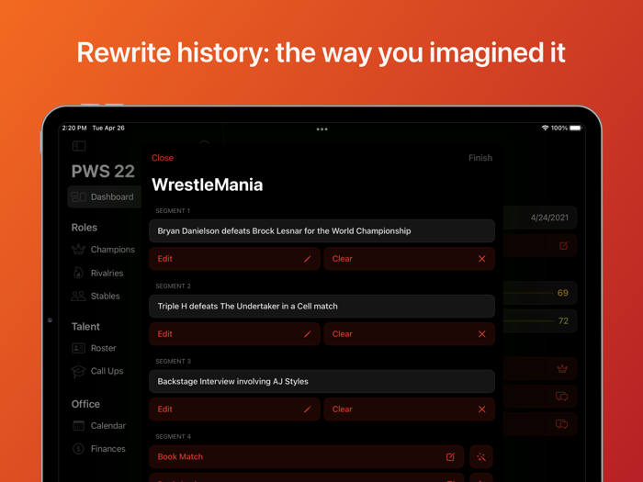643x482 pixels.
Task: Click the rating bar showing 69
Action: point(540,293)
